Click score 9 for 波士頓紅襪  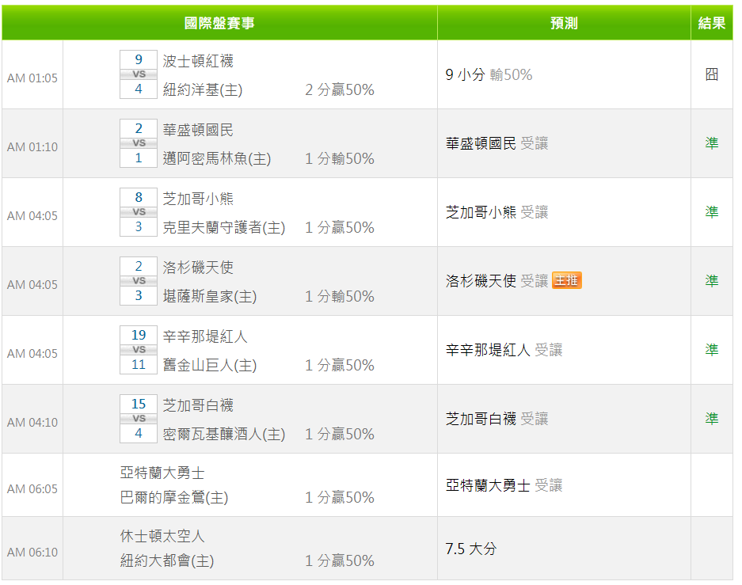(138, 59)
